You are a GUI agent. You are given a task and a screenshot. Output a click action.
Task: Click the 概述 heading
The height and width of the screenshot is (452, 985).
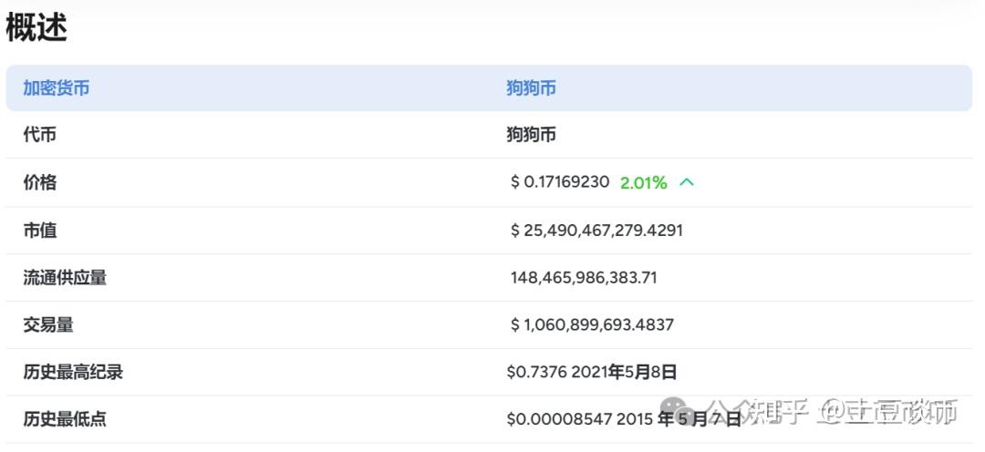tap(36, 28)
